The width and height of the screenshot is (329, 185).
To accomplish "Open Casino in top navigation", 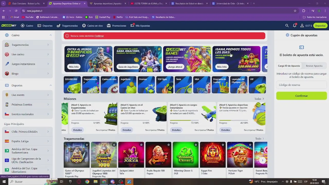I will (27, 26).
